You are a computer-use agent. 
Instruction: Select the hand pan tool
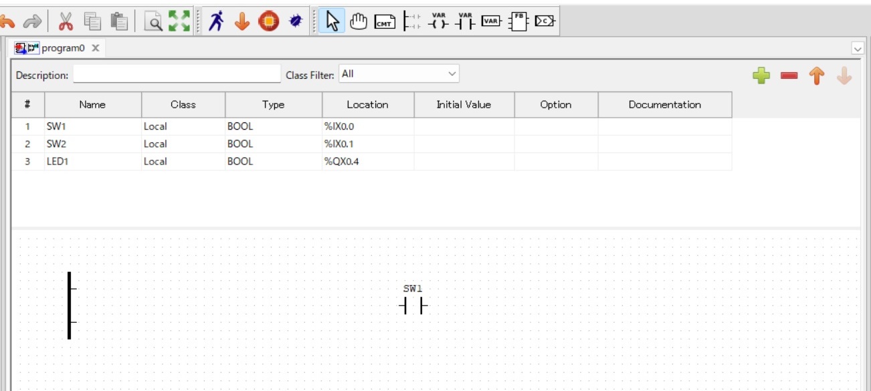(359, 22)
